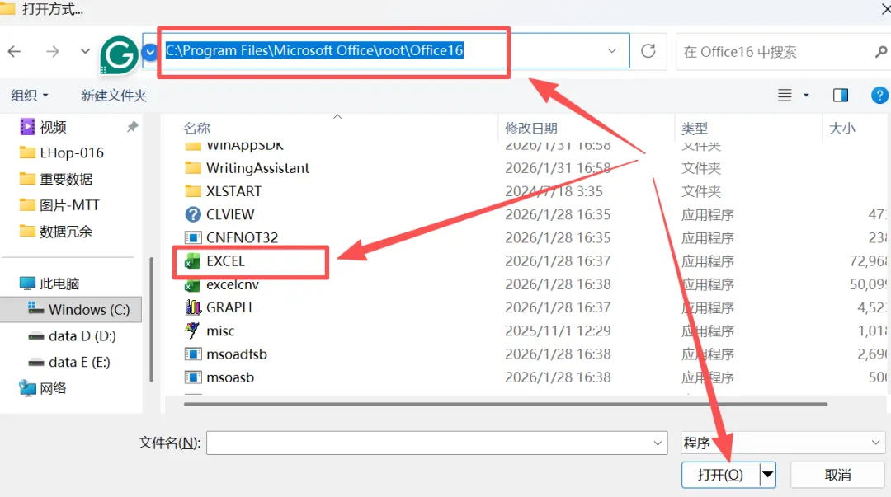Image resolution: width=891 pixels, height=497 pixels.
Task: Click the magnifier search icon
Action: tap(881, 52)
